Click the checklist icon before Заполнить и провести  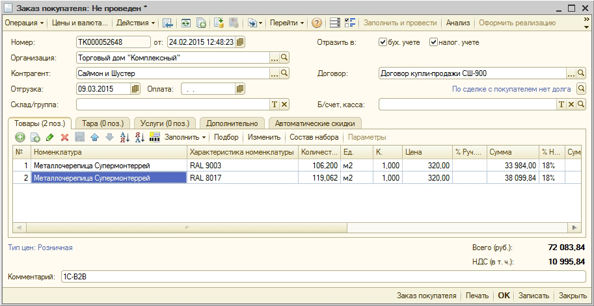click(350, 23)
